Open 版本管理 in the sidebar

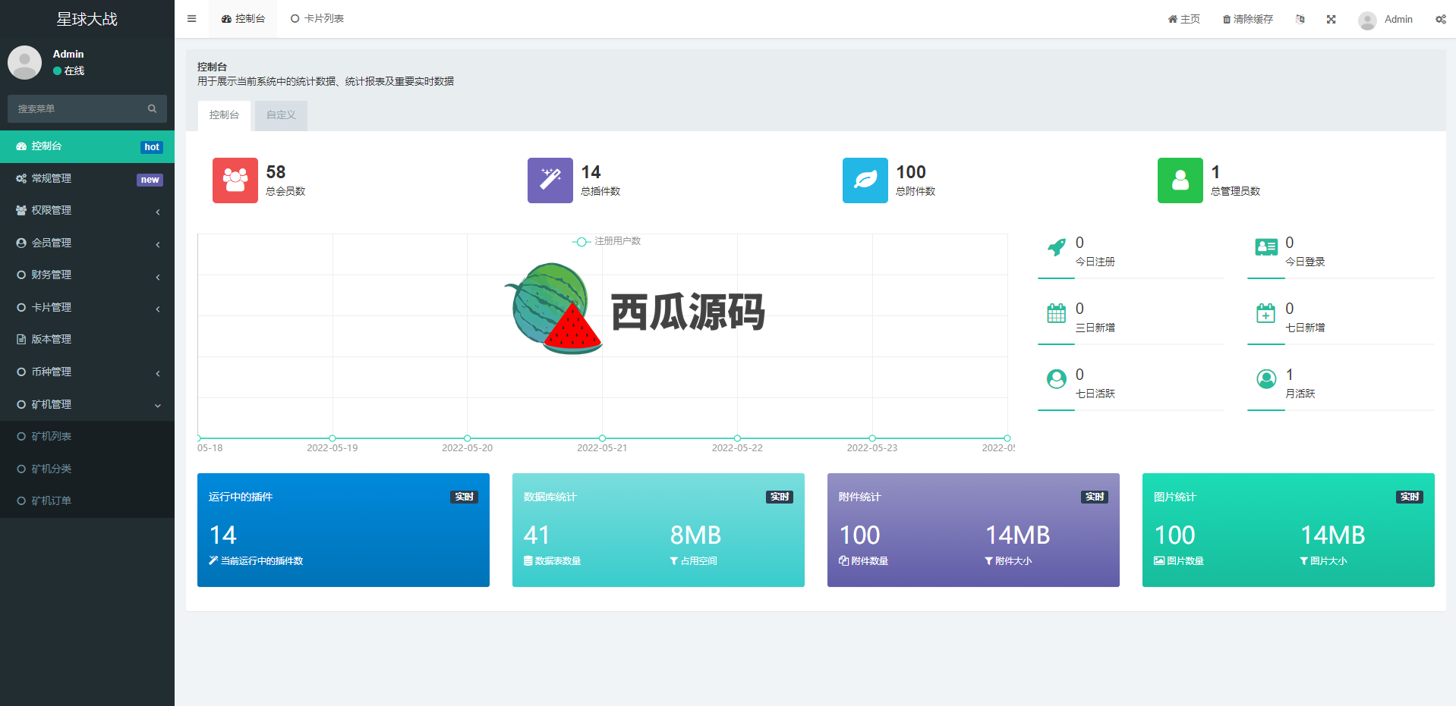(x=87, y=340)
